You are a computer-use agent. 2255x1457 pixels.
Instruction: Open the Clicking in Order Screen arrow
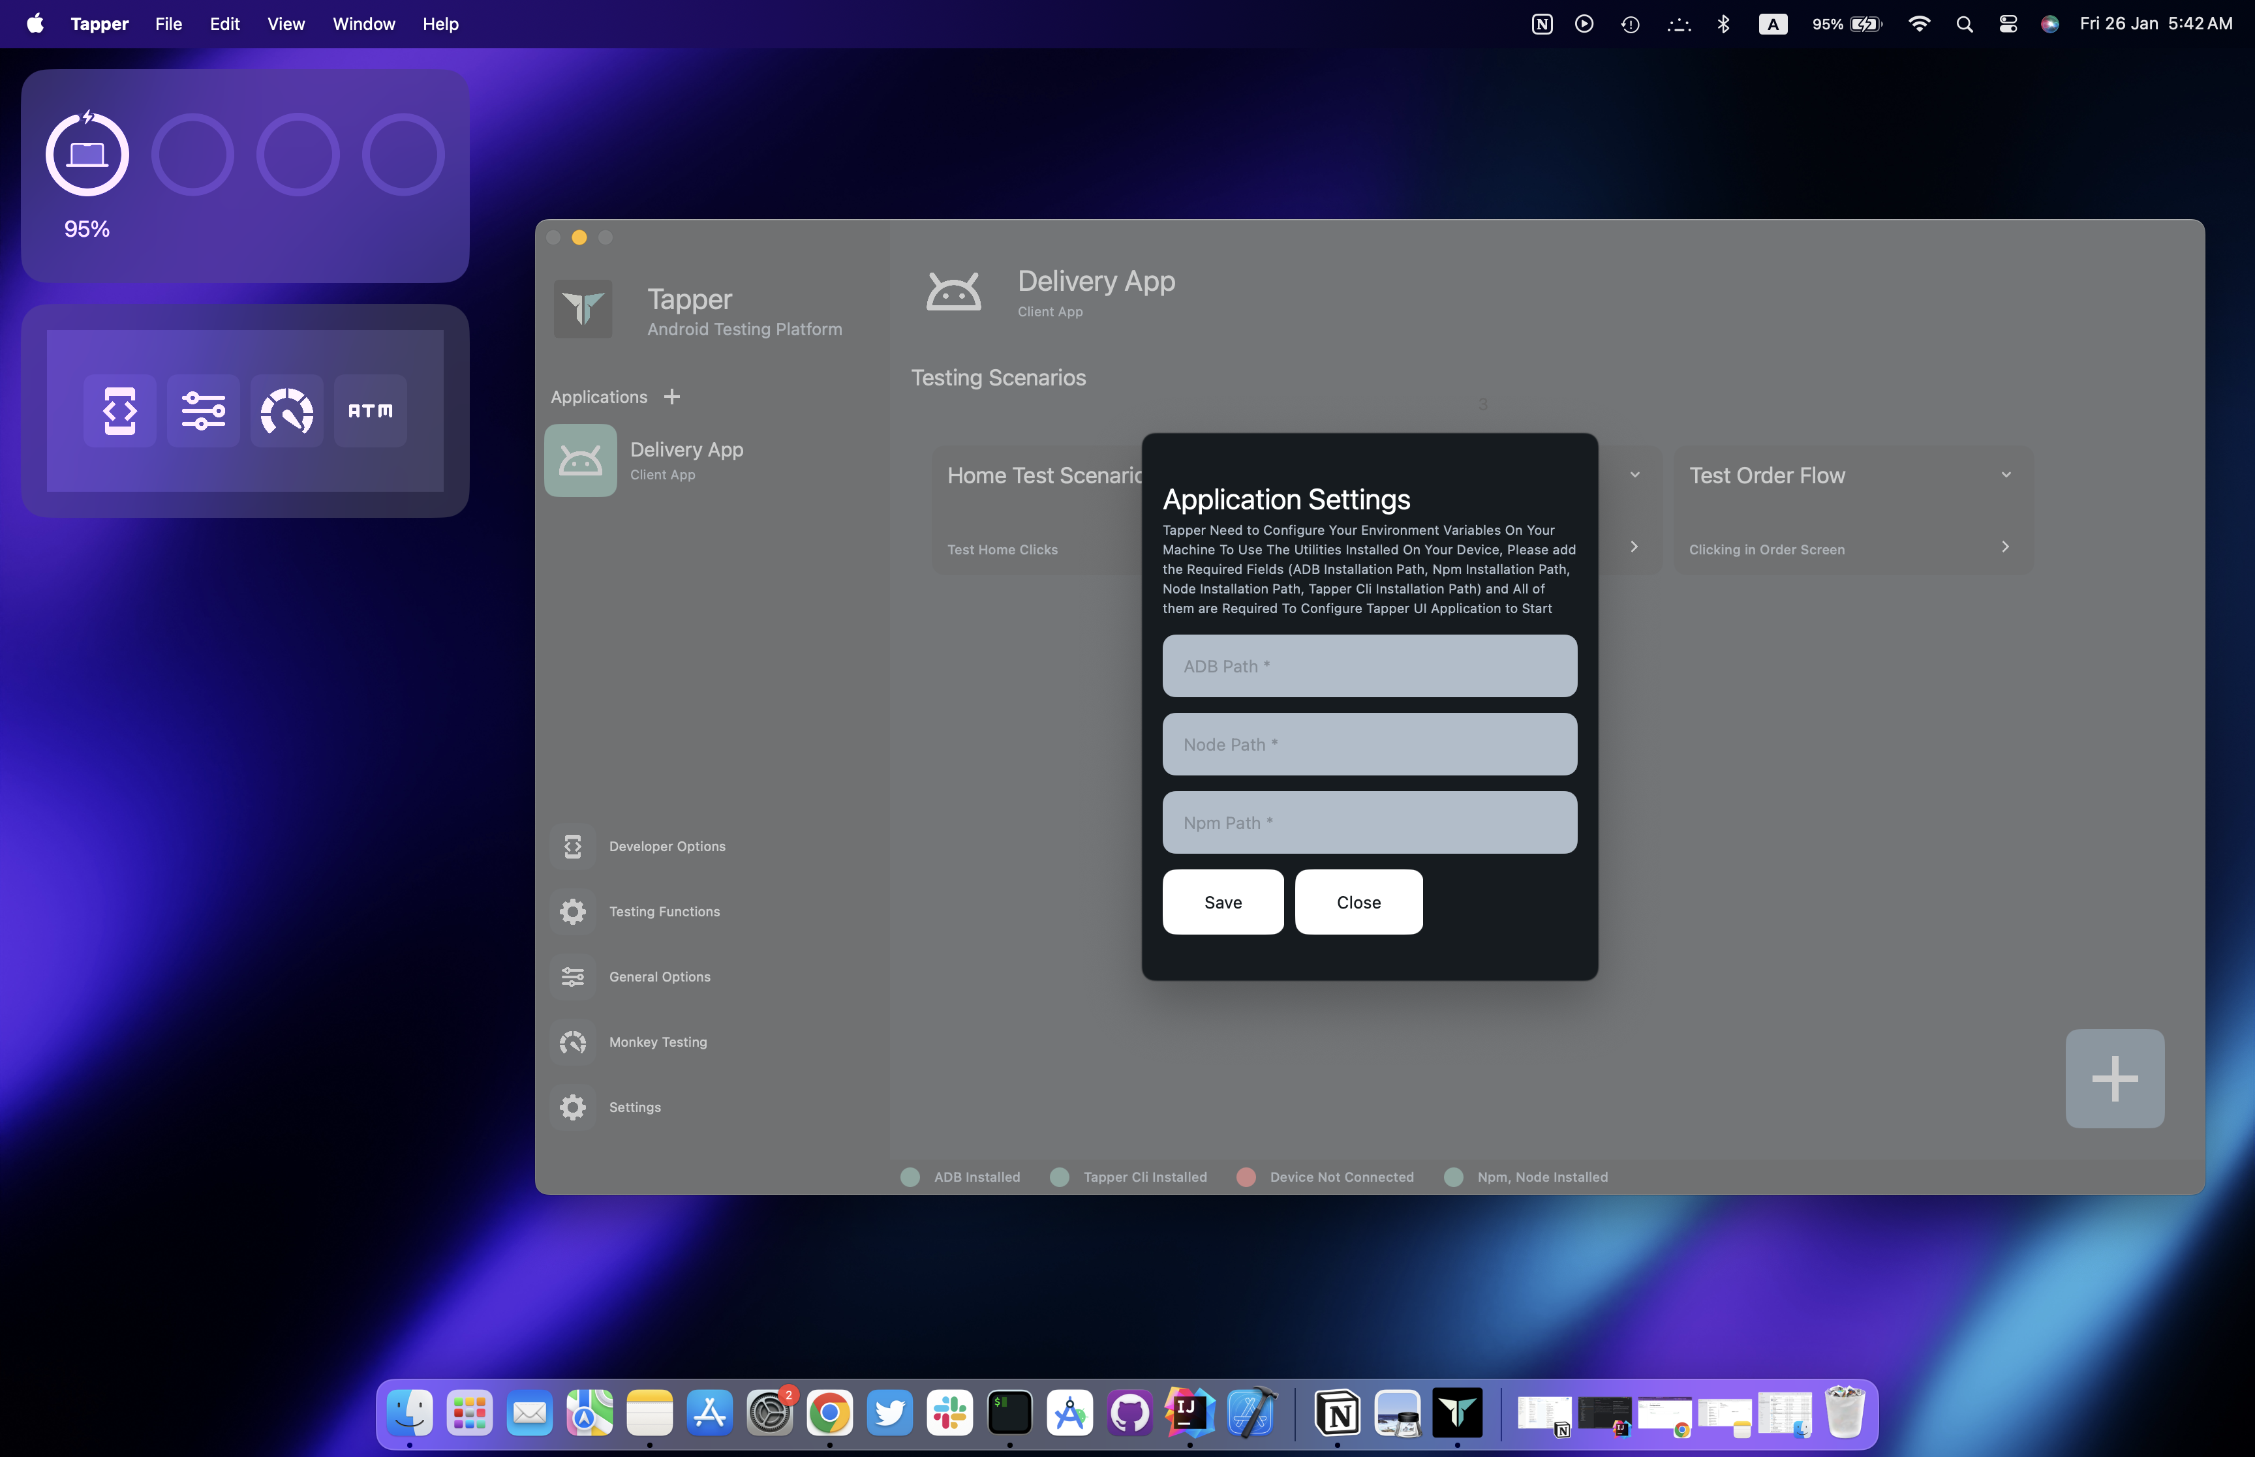point(2005,547)
